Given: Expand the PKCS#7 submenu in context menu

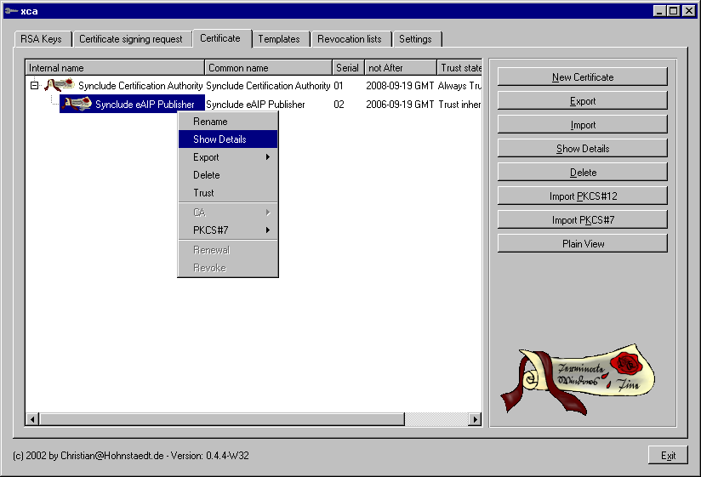Looking at the screenshot, I should pyautogui.click(x=227, y=230).
